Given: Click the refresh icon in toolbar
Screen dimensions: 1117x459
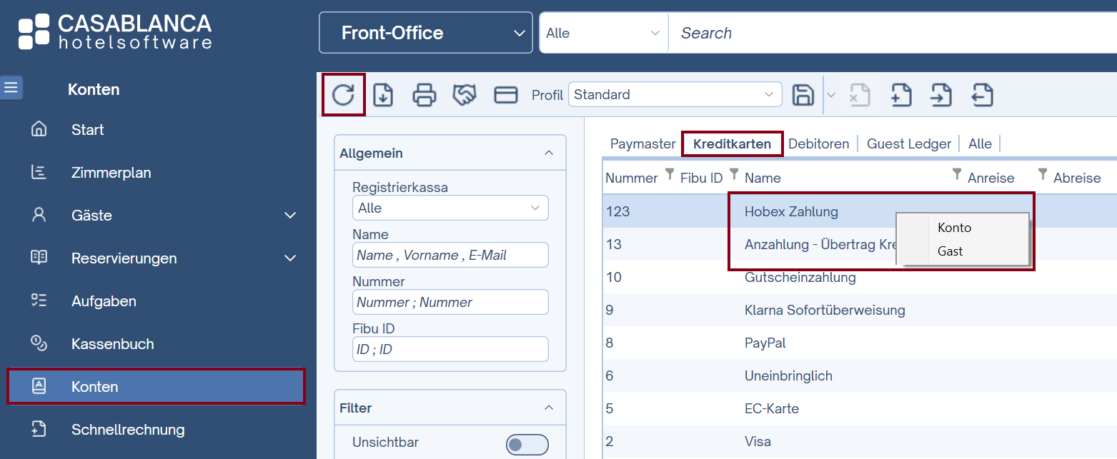Looking at the screenshot, I should coord(343,94).
